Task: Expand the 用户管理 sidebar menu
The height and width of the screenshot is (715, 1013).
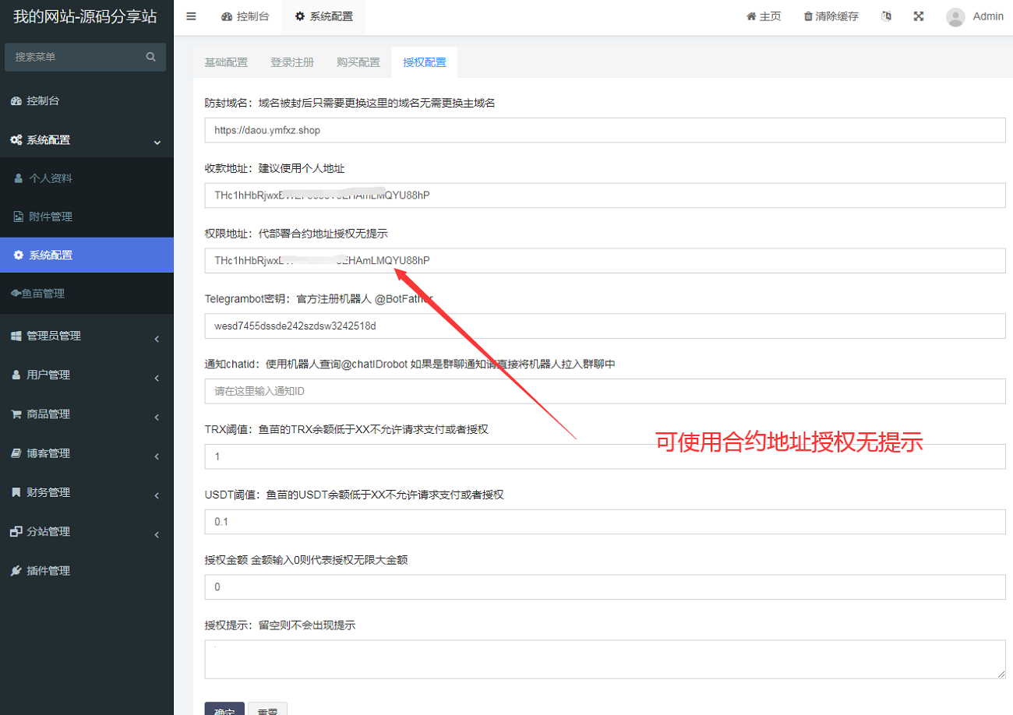Action: (x=86, y=375)
